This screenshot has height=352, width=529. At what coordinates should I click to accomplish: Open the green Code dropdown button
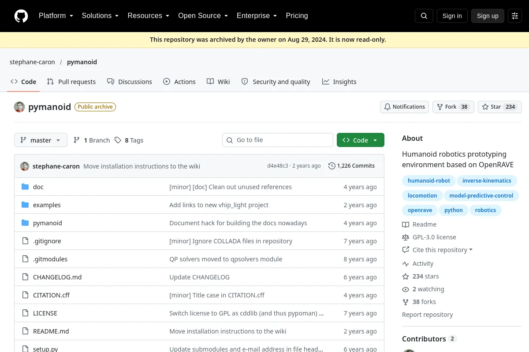pyautogui.click(x=360, y=140)
